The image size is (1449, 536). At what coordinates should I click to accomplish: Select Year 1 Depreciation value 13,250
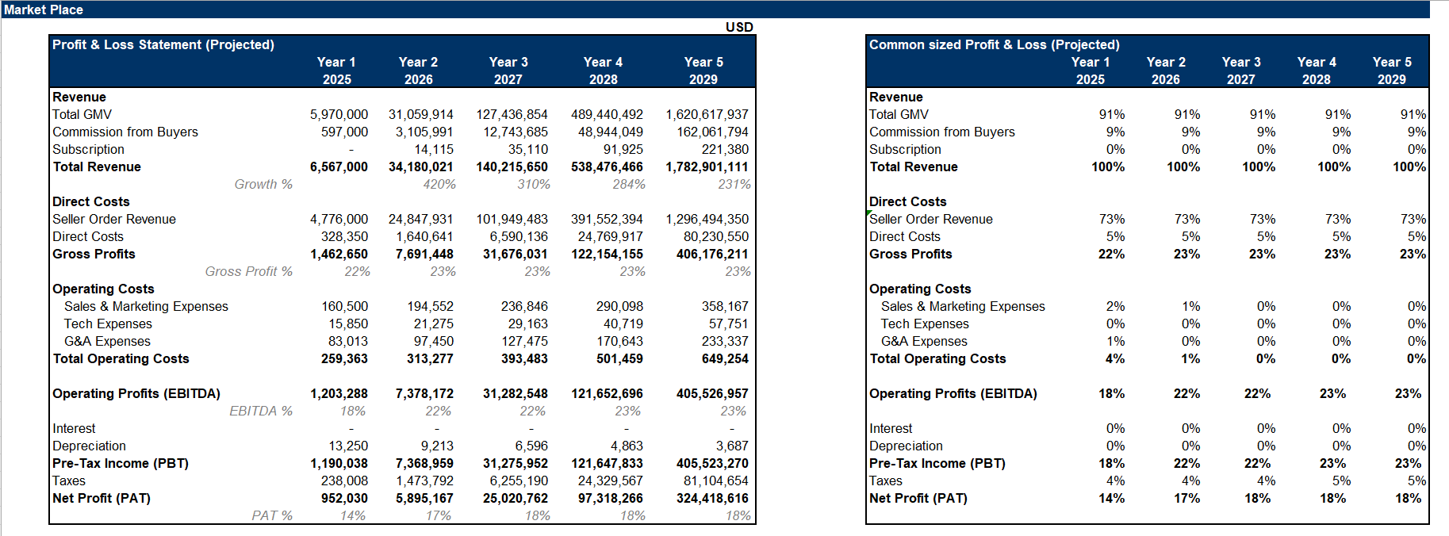click(348, 446)
